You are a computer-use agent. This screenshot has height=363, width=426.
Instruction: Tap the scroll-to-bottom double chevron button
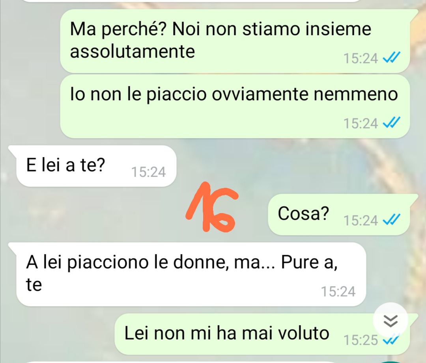(x=390, y=321)
